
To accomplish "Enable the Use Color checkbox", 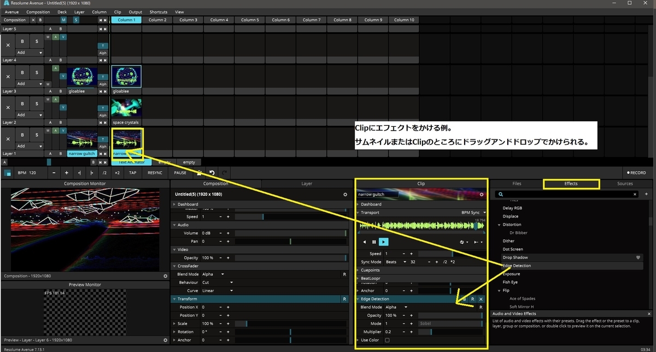I will tap(387, 340).
